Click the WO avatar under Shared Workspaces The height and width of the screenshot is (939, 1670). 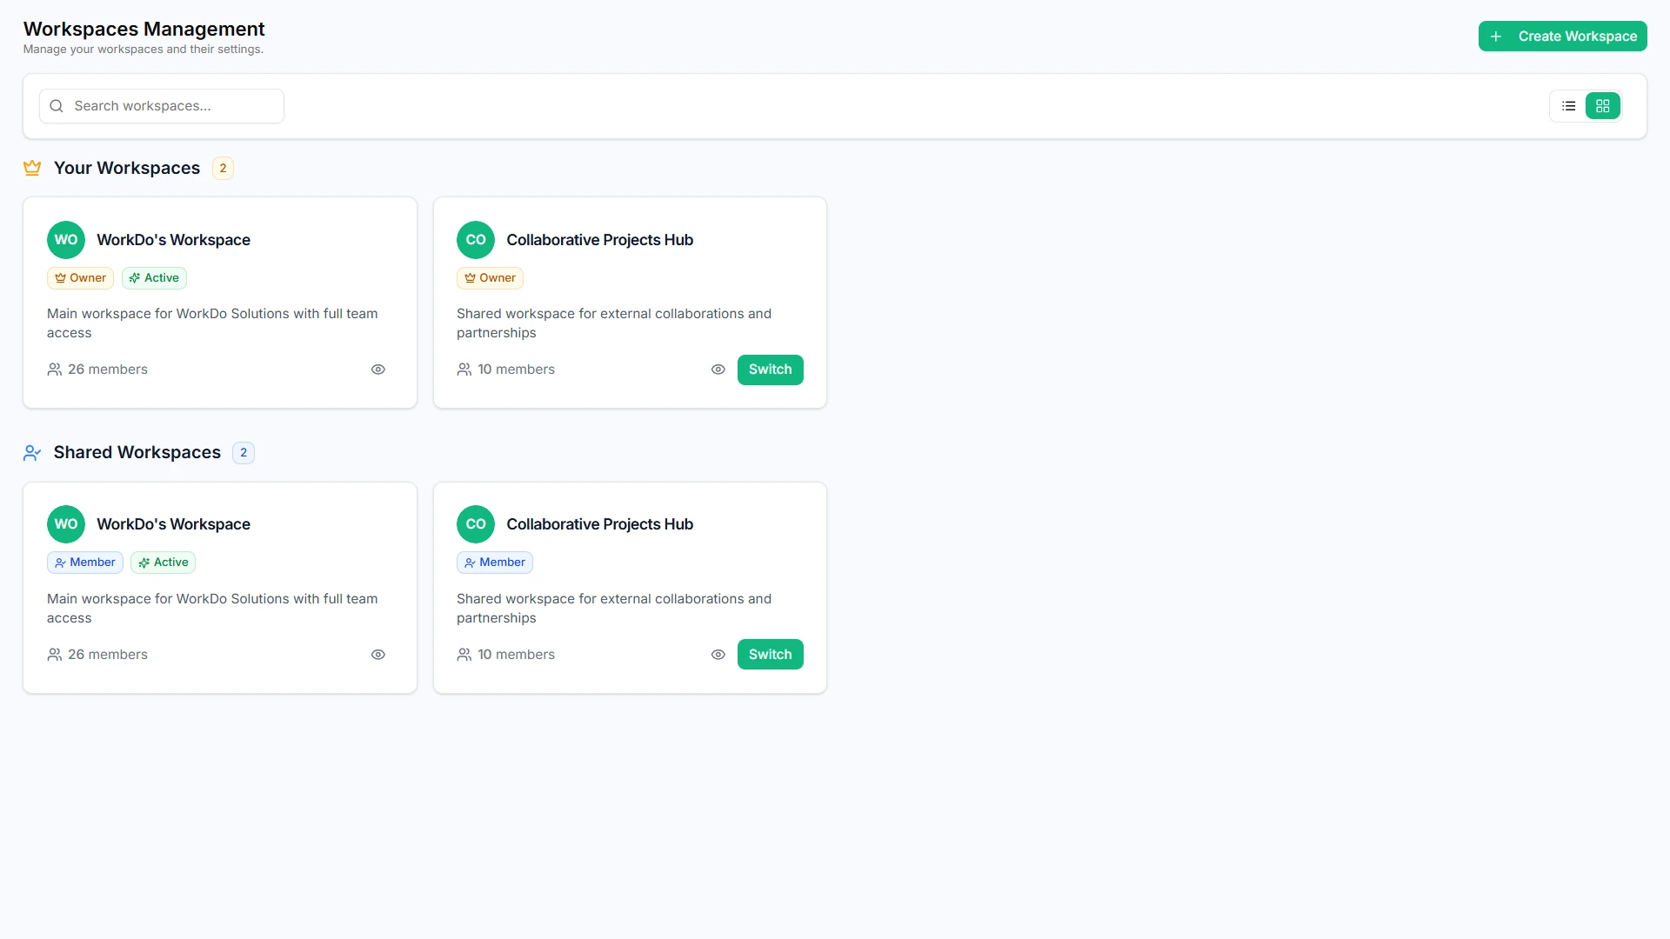[66, 524]
